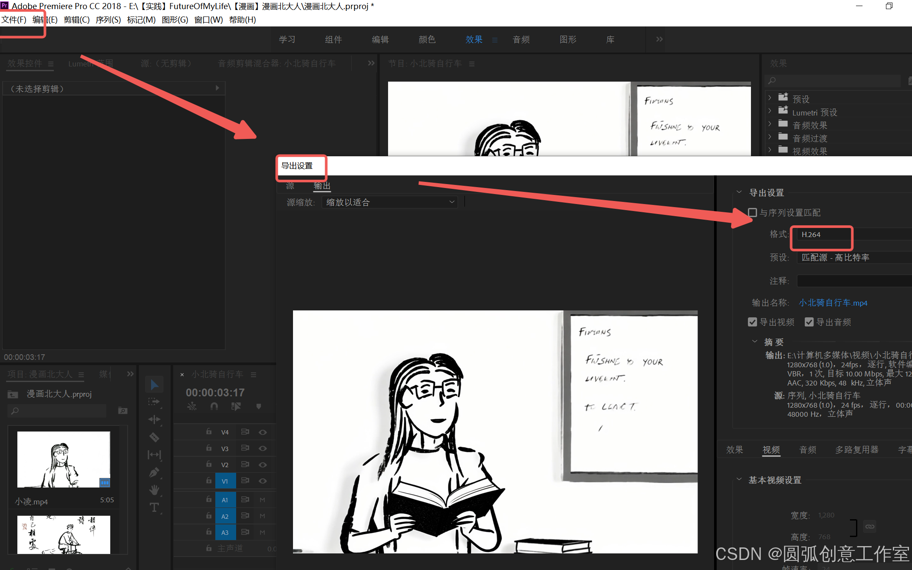912x570 pixels.
Task: Expand the 音频效果 folder
Action: [770, 125]
